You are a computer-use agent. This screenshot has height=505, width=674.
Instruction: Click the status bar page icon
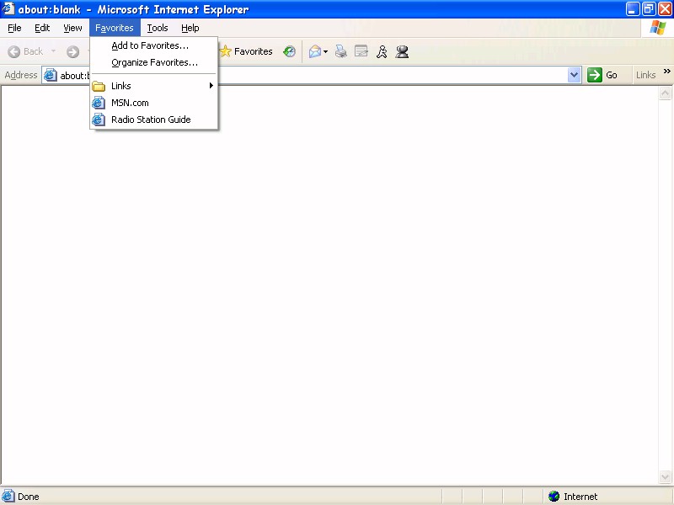(8, 496)
